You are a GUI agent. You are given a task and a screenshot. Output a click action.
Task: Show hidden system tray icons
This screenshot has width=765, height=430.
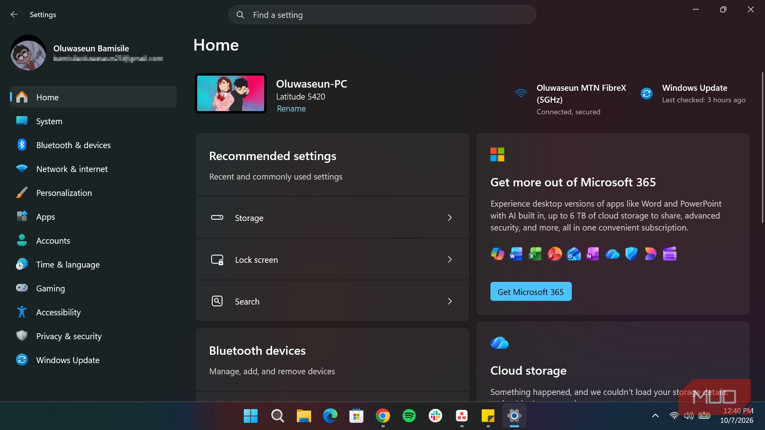(655, 416)
